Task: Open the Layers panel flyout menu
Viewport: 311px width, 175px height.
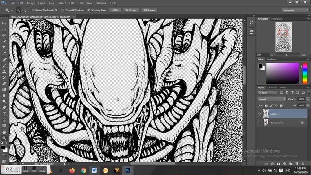Action: pyautogui.click(x=308, y=87)
